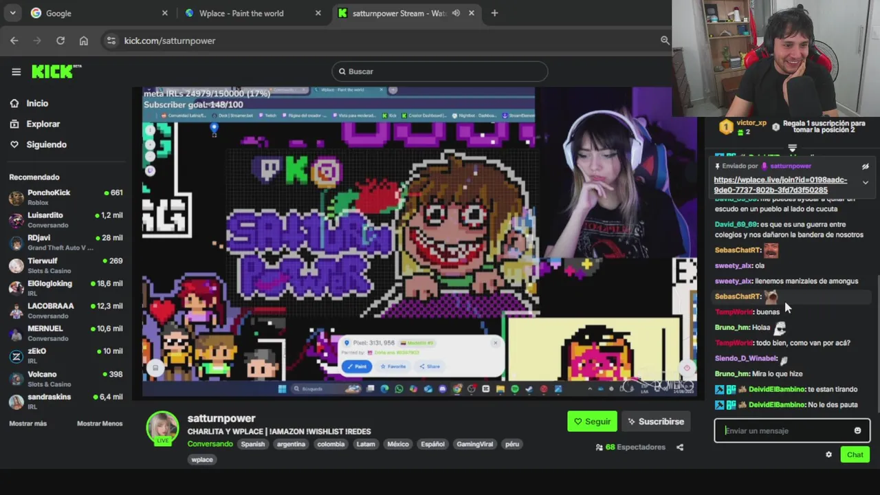Viewport: 880px width, 495px height.
Task: Click the Seguir follow button
Action: click(x=592, y=421)
